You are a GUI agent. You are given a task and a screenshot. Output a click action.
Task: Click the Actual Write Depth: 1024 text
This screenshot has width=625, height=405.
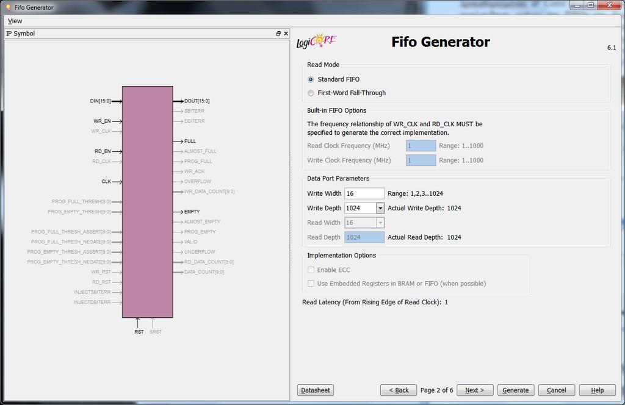[425, 208]
